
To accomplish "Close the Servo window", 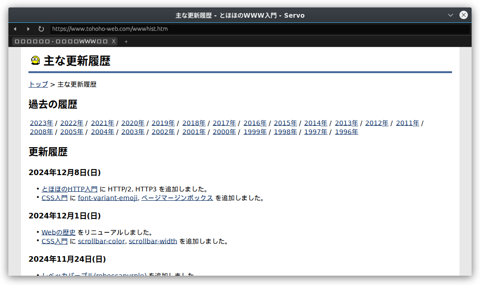I will tap(464, 15).
